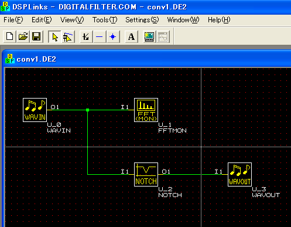The width and height of the screenshot is (291, 227).
Task: Open the Tools(T) menu
Action: tap(105, 20)
